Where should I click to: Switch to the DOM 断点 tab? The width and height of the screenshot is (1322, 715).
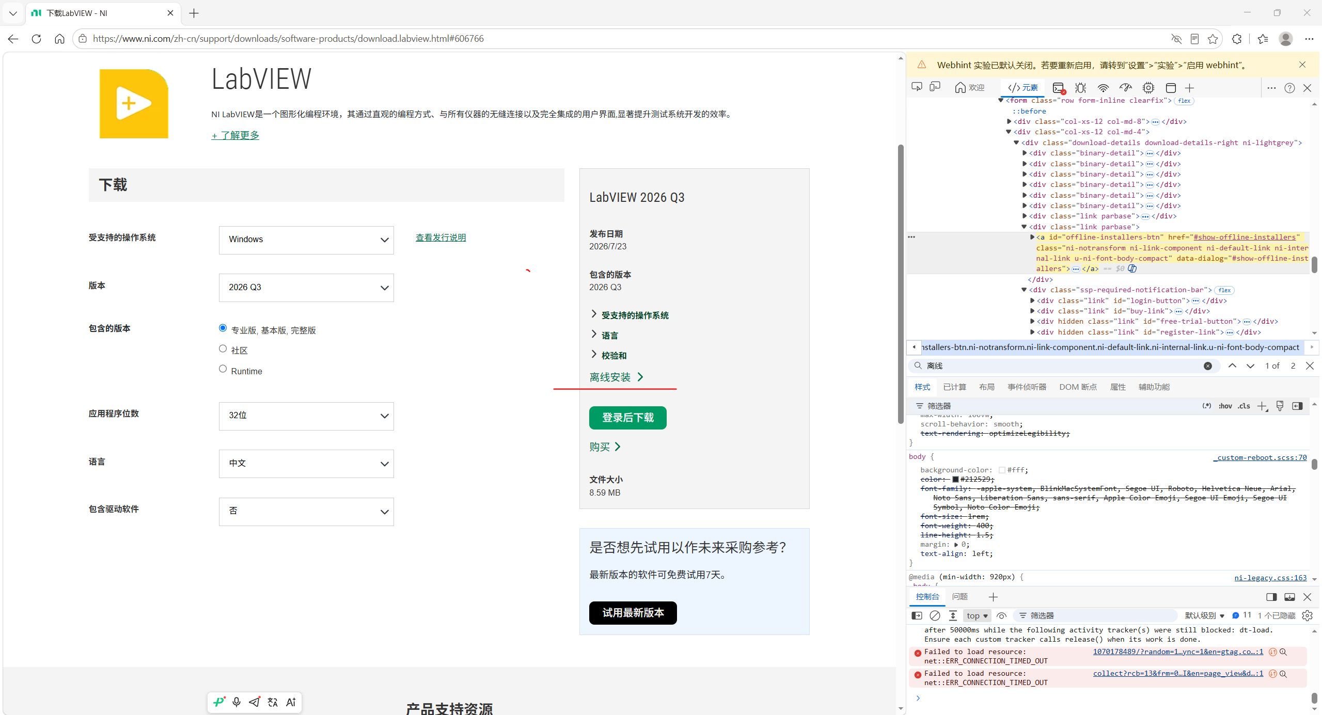coord(1078,387)
